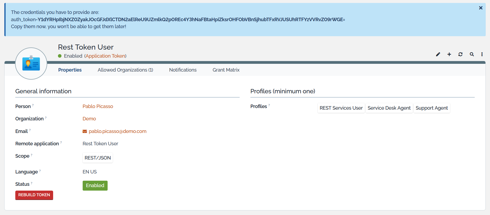490x215 pixels.
Task: Open the search magnifier icon
Action: click(x=472, y=54)
